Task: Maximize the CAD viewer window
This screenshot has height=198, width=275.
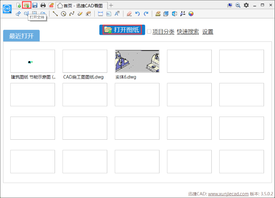Action: point(262,5)
